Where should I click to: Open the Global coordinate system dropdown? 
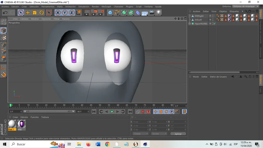[x=141, y=134]
